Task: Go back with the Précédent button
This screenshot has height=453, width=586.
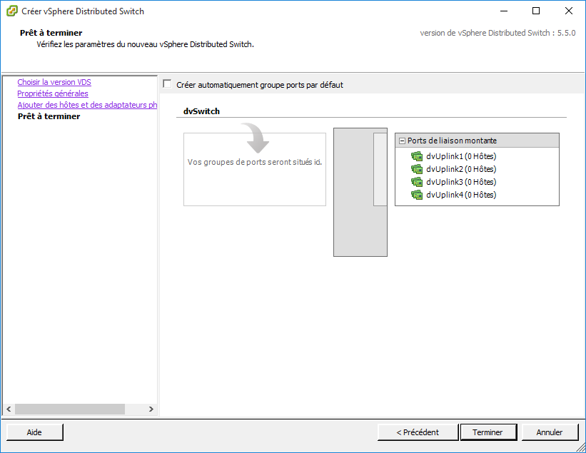Action: click(x=418, y=432)
